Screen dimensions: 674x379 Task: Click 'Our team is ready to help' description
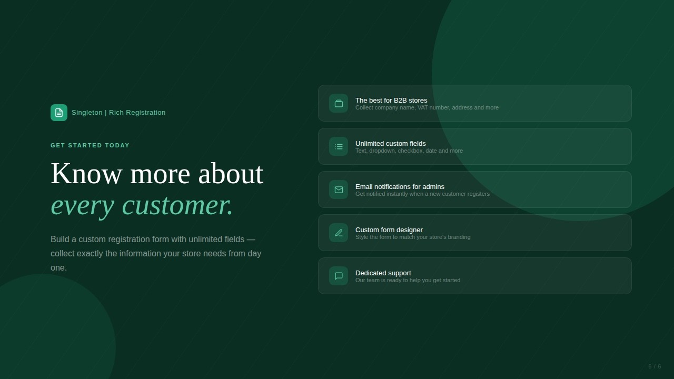(408, 280)
